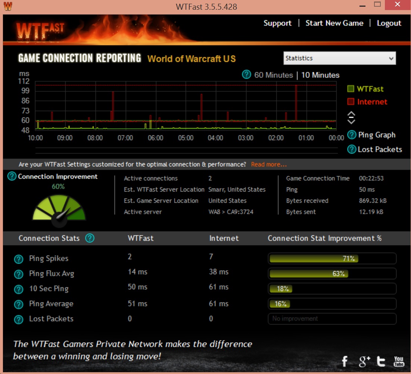Image resolution: width=411 pixels, height=374 pixels.
Task: Click the 12.19 kB bytes sent value
Action: tap(371, 212)
